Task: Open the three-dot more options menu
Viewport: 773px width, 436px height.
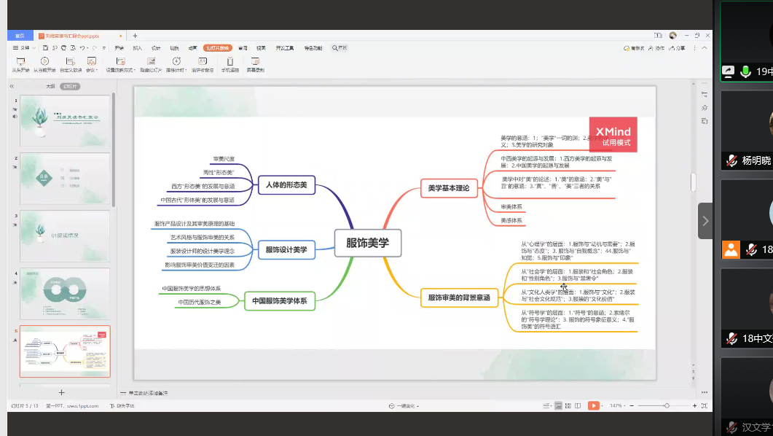Action: coord(694,48)
